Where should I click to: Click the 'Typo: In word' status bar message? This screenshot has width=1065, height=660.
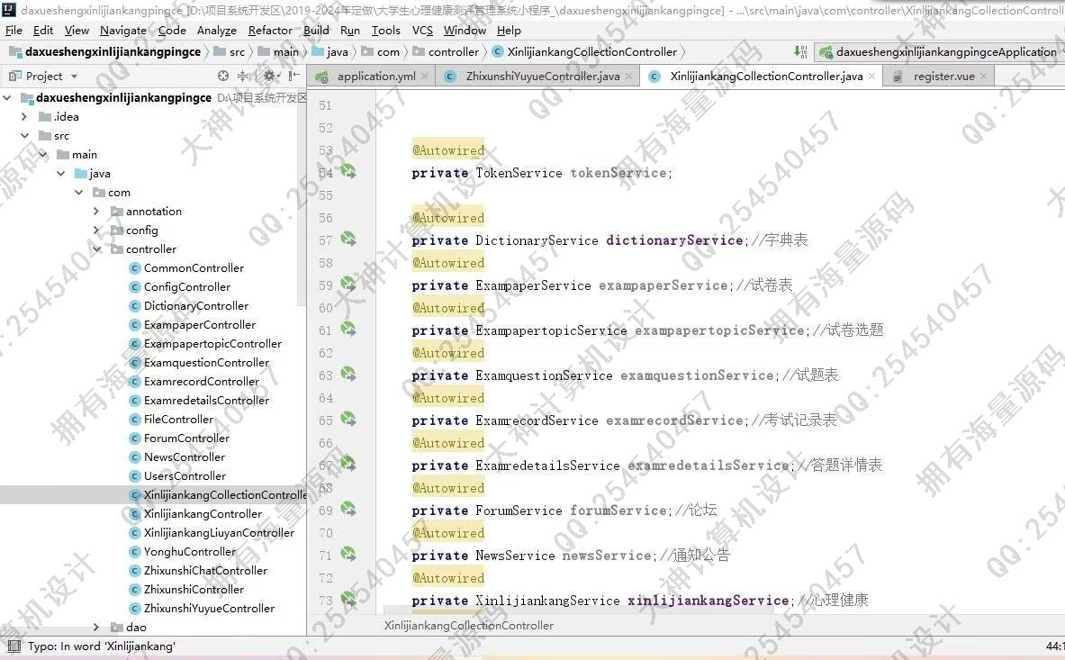[x=101, y=646]
